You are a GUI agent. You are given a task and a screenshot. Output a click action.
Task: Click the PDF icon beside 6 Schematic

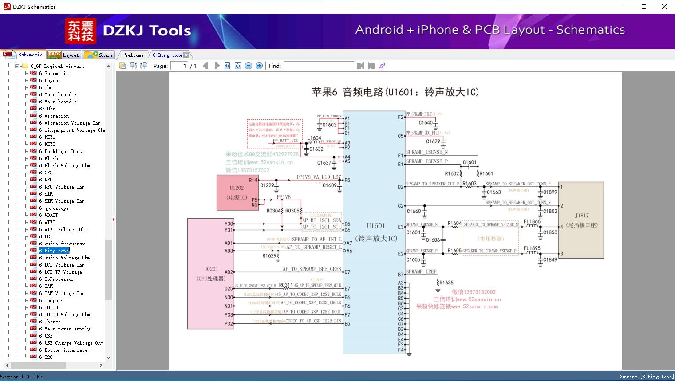coord(33,73)
